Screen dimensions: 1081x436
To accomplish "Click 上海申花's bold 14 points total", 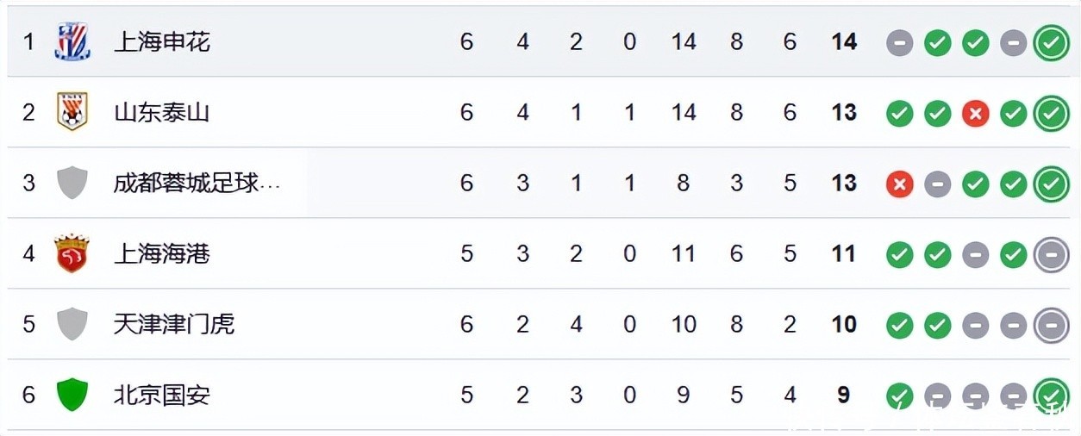I will [x=844, y=41].
